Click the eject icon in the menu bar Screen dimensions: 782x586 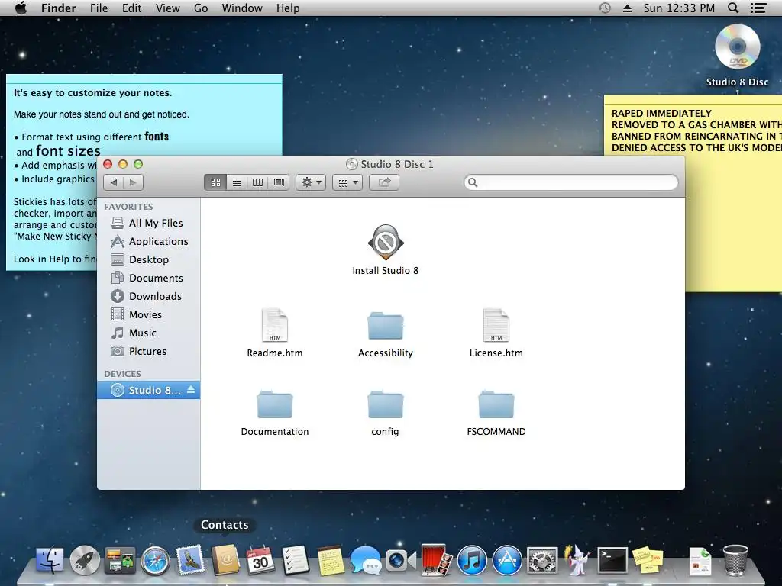pos(628,8)
